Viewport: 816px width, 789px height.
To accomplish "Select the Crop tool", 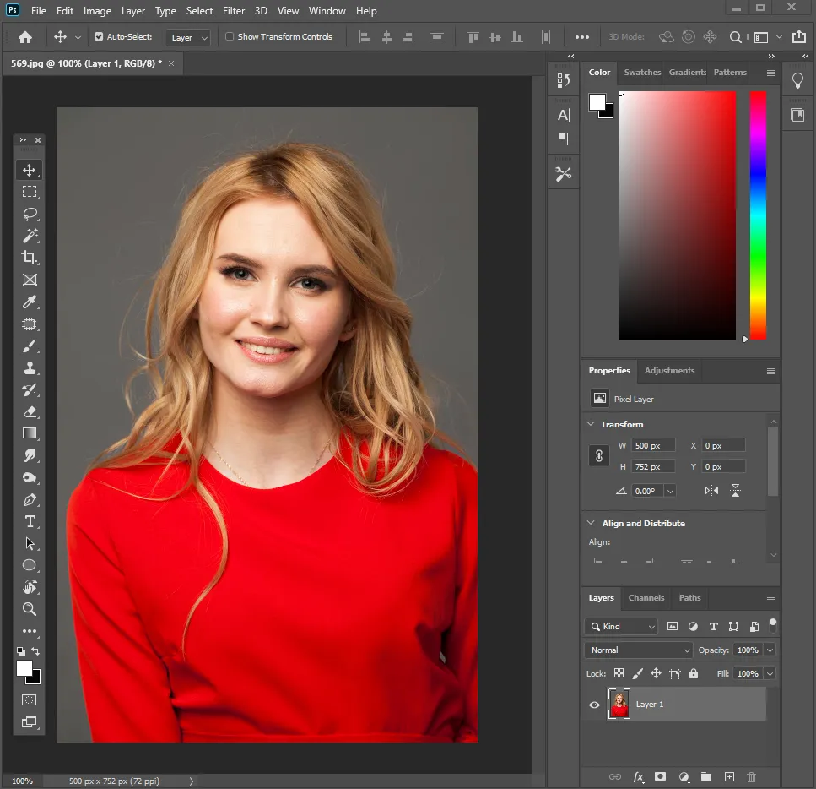I will pyautogui.click(x=30, y=258).
